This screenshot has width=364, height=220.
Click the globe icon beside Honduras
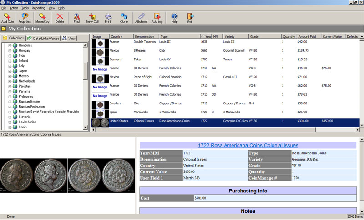pos(15,45)
